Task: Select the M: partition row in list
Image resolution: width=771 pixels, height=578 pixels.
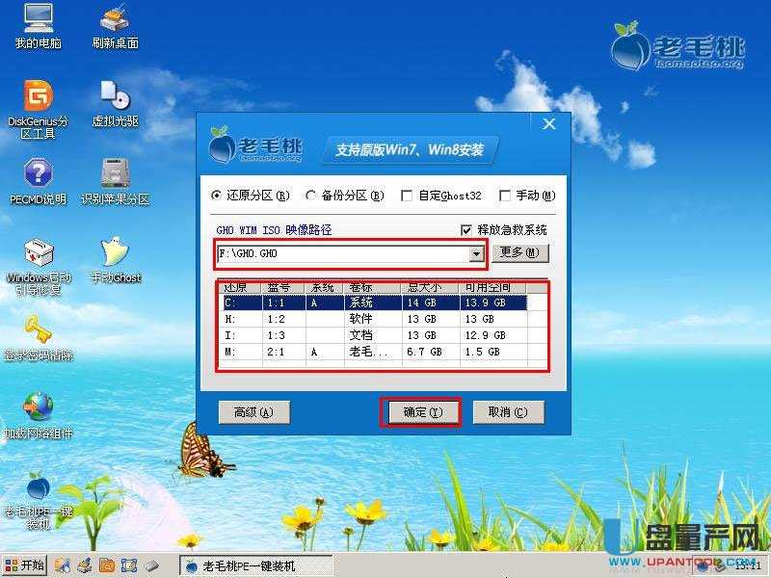Action: click(374, 353)
